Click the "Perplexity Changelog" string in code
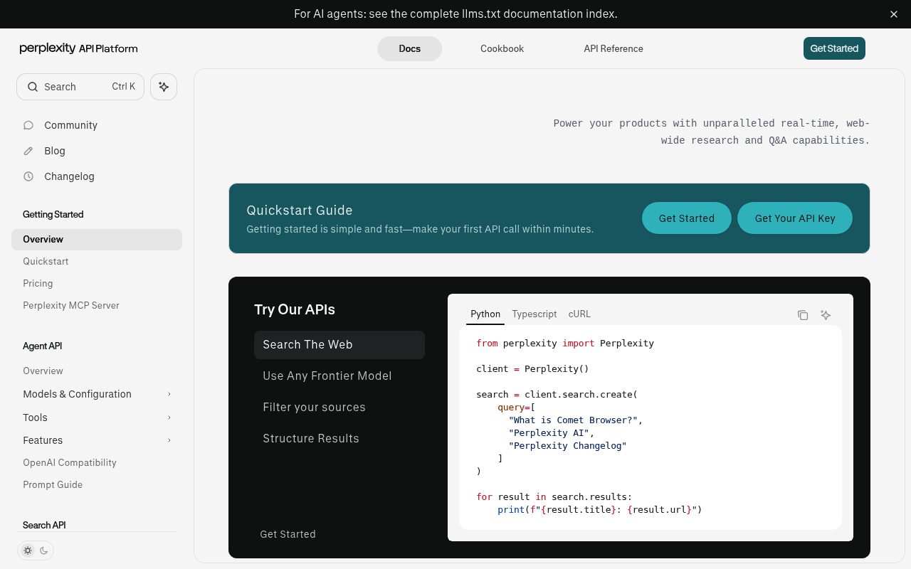This screenshot has width=911, height=569. pyautogui.click(x=567, y=446)
